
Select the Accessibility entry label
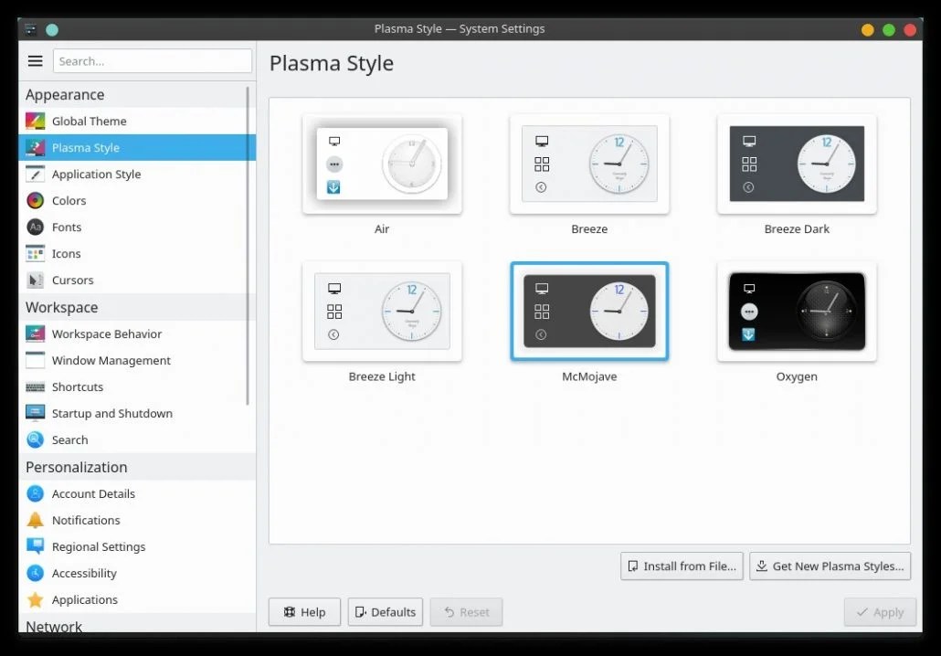coord(84,573)
